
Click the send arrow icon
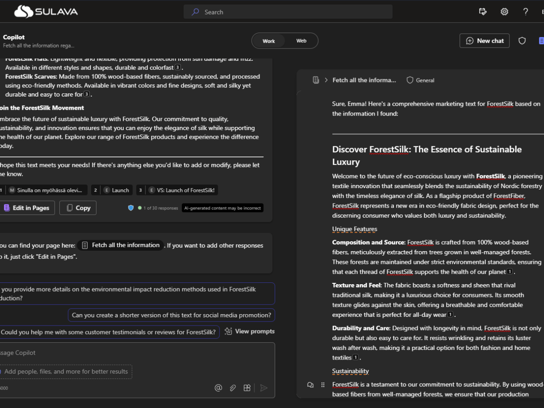(264, 388)
